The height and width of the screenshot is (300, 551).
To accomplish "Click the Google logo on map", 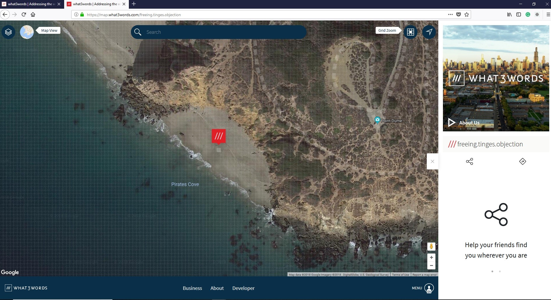I will (10, 272).
